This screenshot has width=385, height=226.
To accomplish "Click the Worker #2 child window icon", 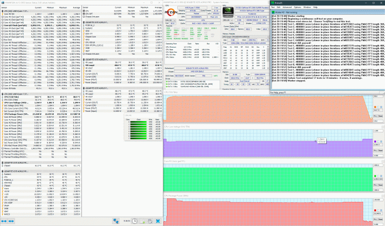I will 273,12.
